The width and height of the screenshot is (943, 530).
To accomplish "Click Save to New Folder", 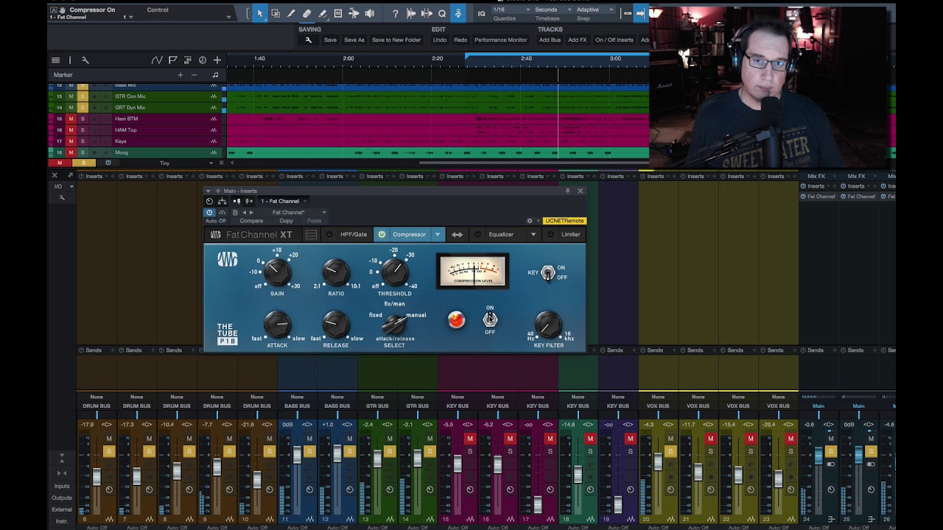I will (396, 40).
